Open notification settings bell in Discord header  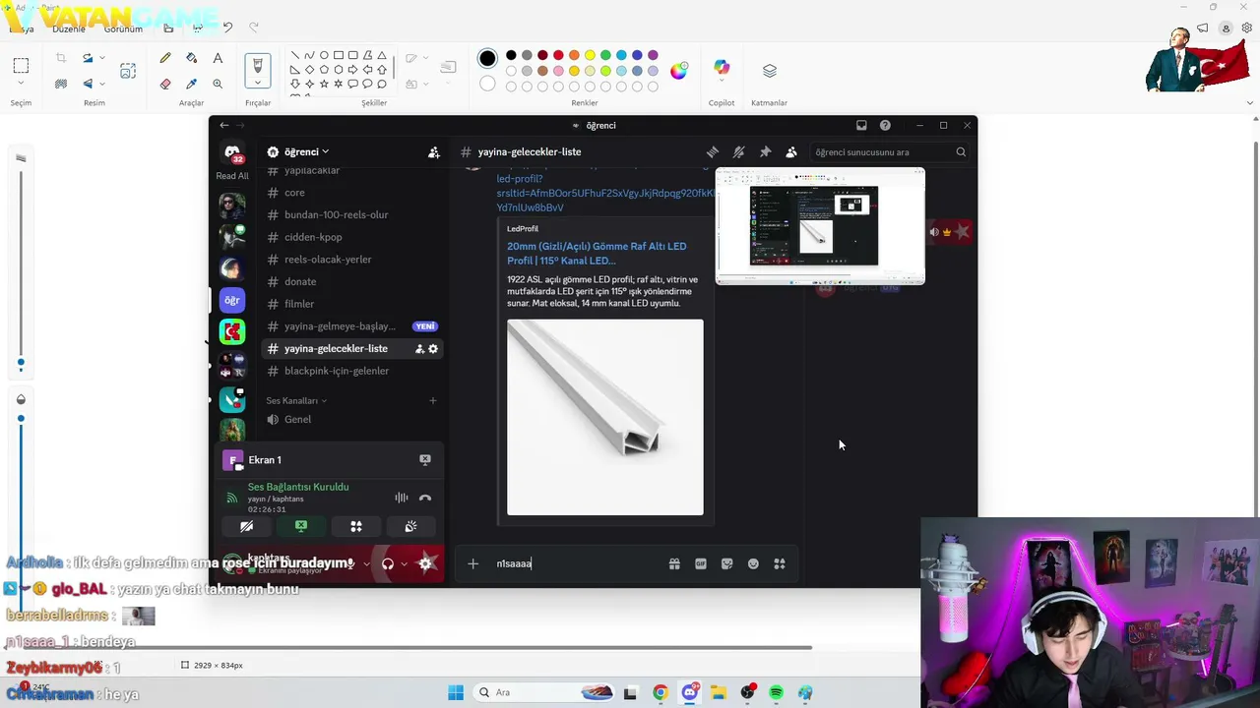click(x=738, y=152)
